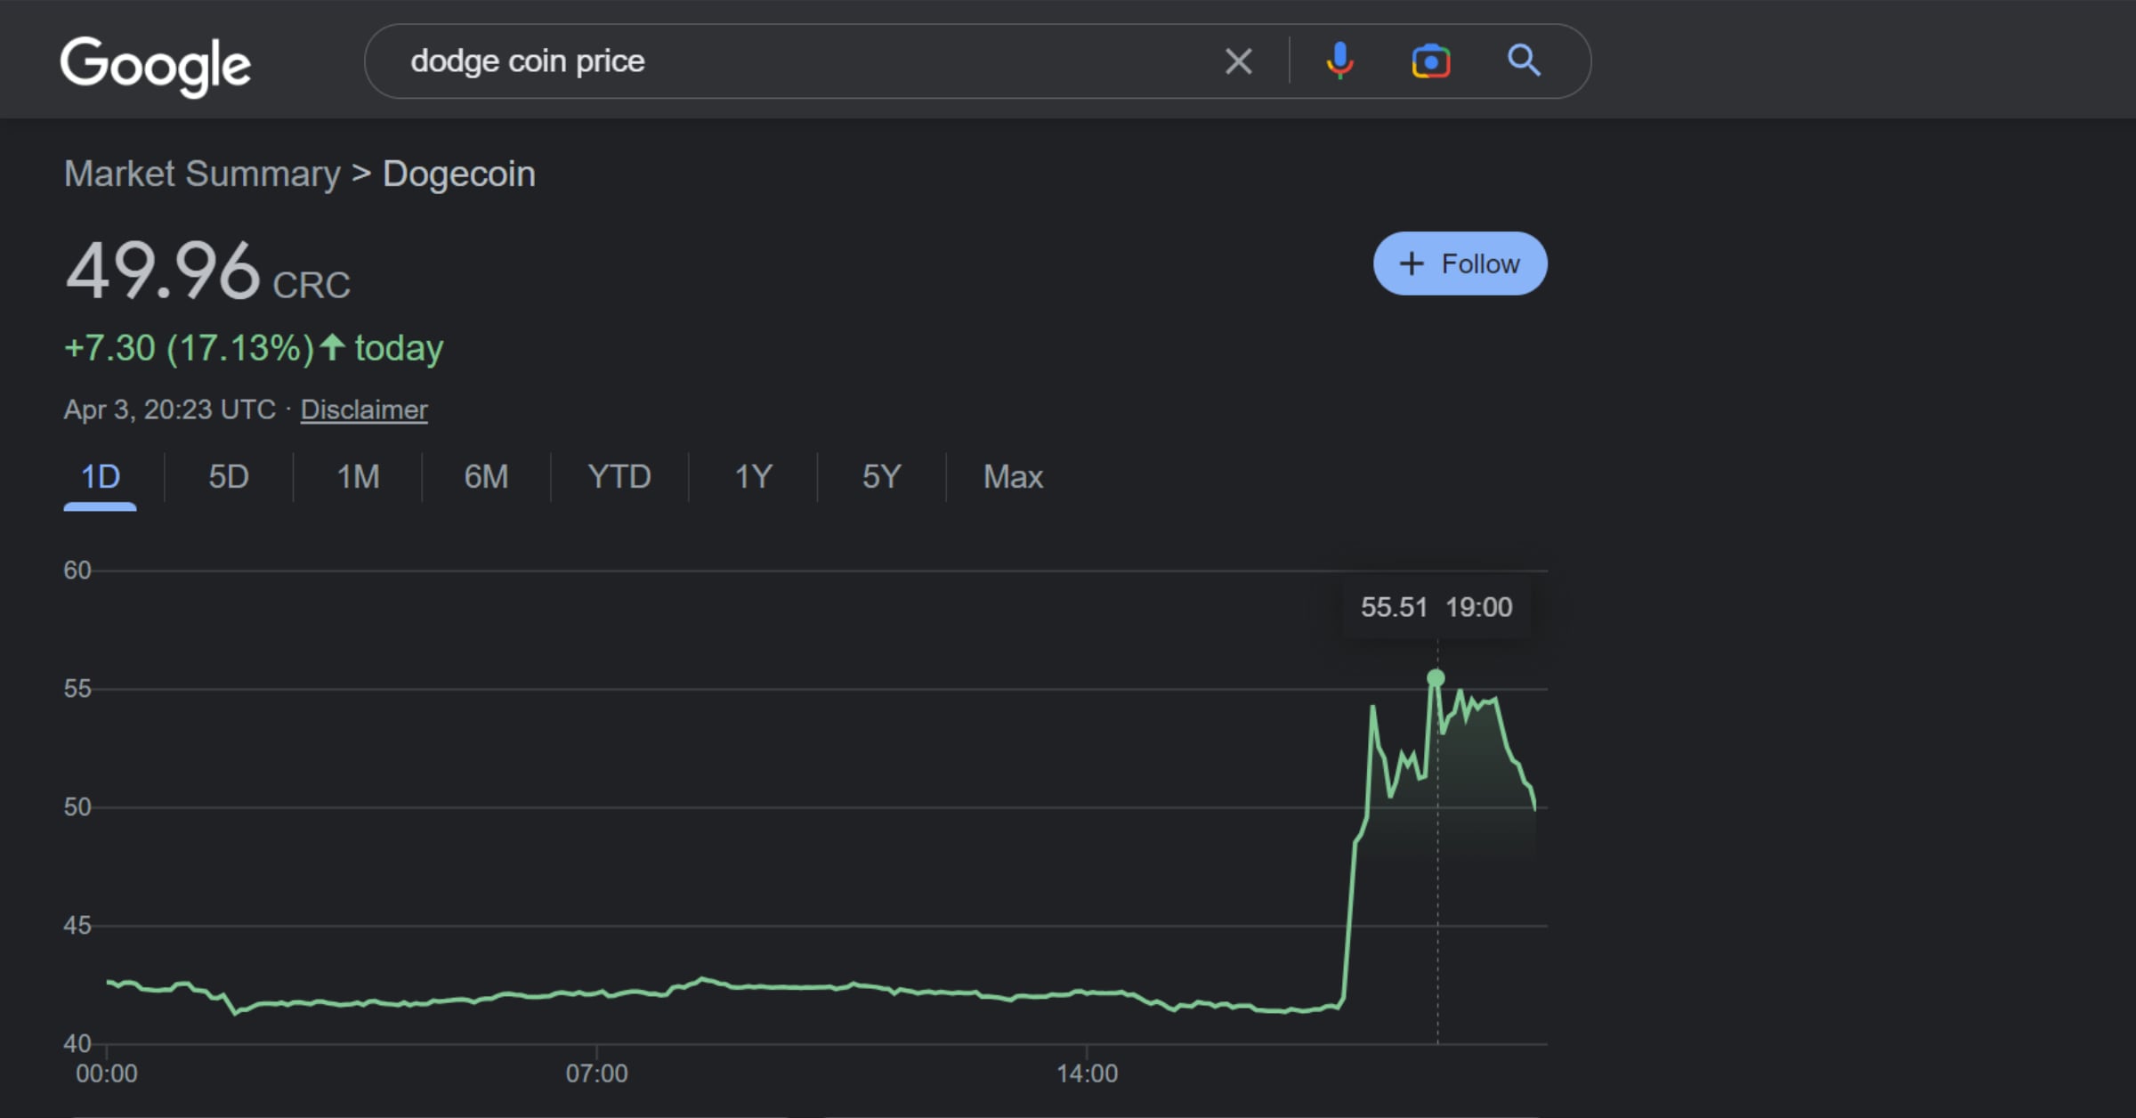Click the green up arrow indicator

[x=333, y=347]
